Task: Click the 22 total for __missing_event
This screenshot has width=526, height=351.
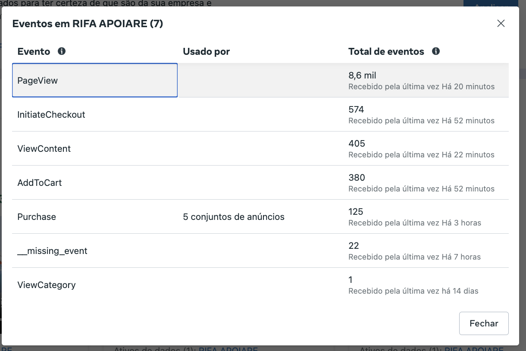Action: tap(354, 246)
